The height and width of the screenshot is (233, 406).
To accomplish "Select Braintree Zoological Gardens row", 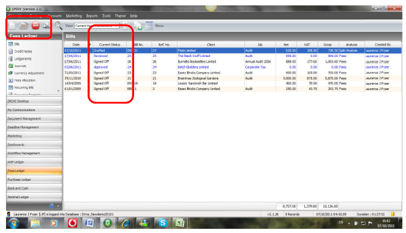I will [x=233, y=78].
